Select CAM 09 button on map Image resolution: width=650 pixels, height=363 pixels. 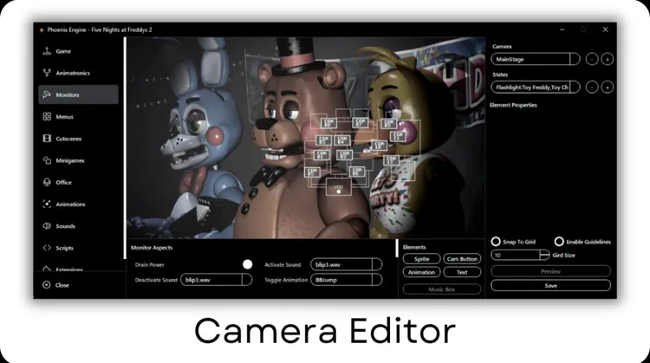coord(389,124)
